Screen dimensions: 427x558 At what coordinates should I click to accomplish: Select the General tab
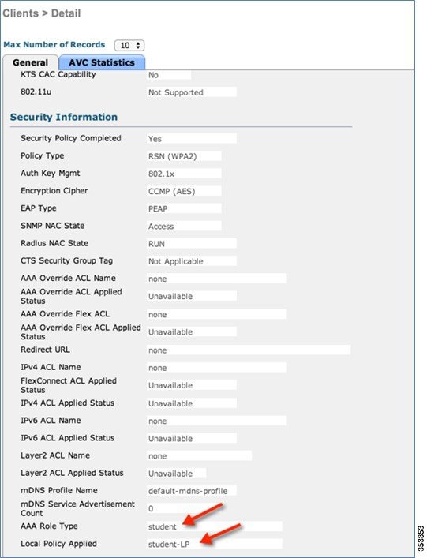[x=30, y=62]
